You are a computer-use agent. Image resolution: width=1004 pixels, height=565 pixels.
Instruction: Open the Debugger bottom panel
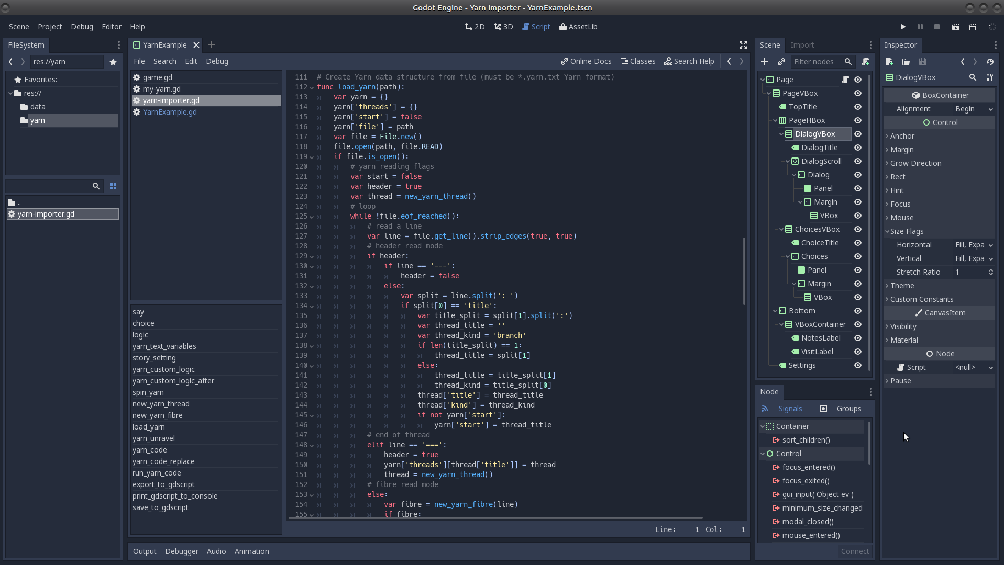click(182, 551)
